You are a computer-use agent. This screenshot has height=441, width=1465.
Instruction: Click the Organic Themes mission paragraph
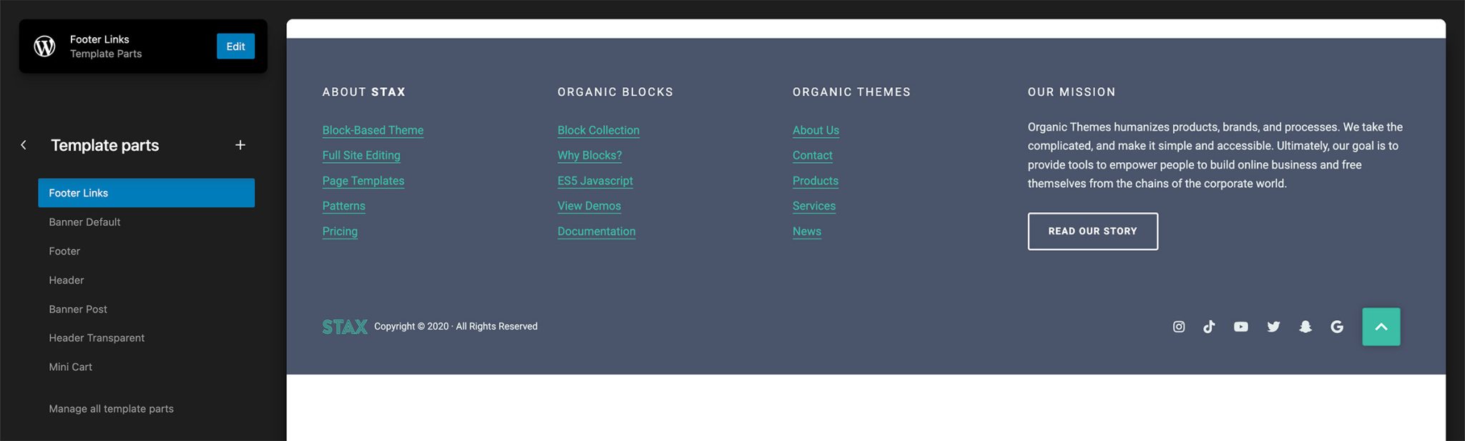(x=1215, y=155)
